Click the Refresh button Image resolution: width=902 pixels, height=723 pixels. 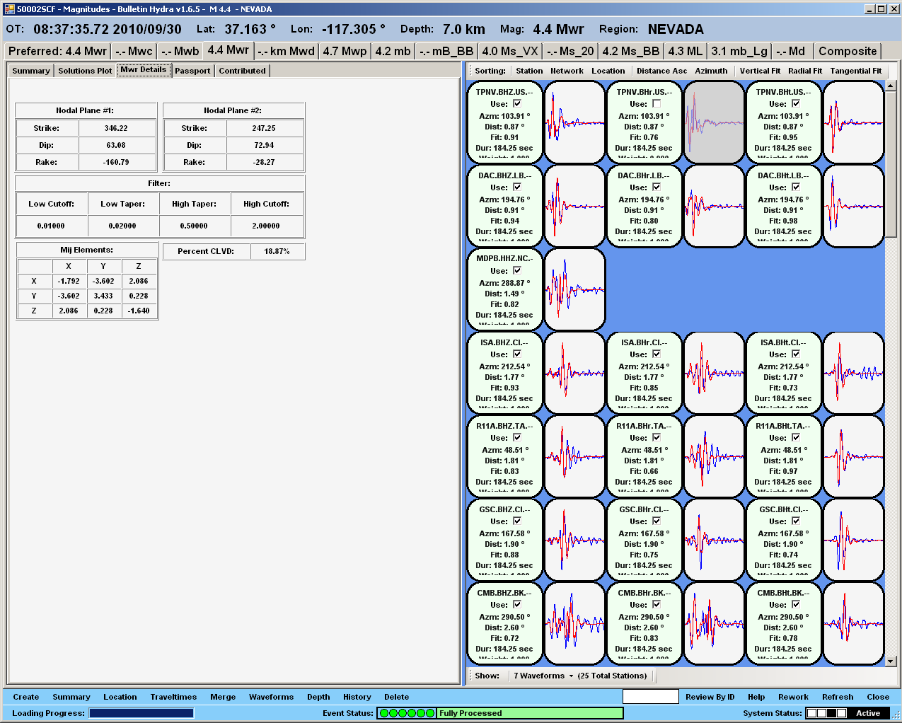(838, 697)
